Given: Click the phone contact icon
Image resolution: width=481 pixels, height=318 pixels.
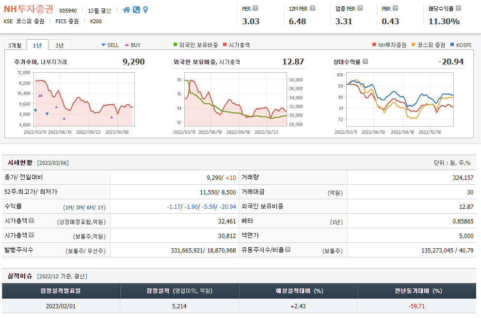Looking at the screenshot, I should click(x=137, y=10).
